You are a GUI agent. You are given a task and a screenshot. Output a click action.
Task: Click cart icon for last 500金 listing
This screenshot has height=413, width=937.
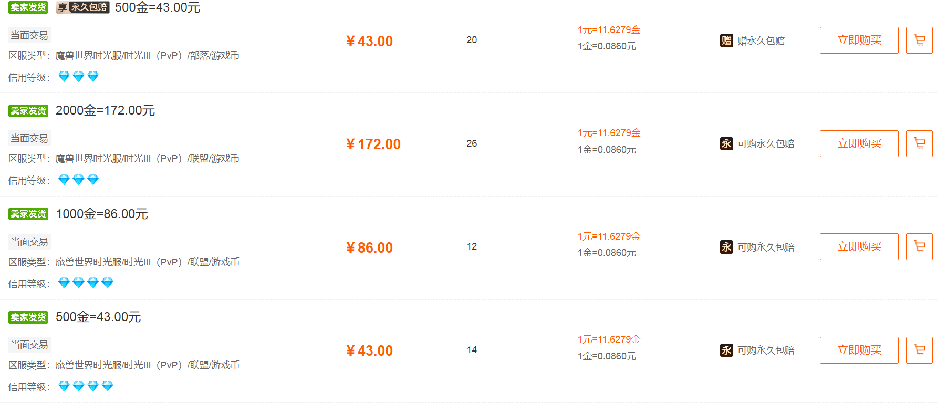[919, 350]
